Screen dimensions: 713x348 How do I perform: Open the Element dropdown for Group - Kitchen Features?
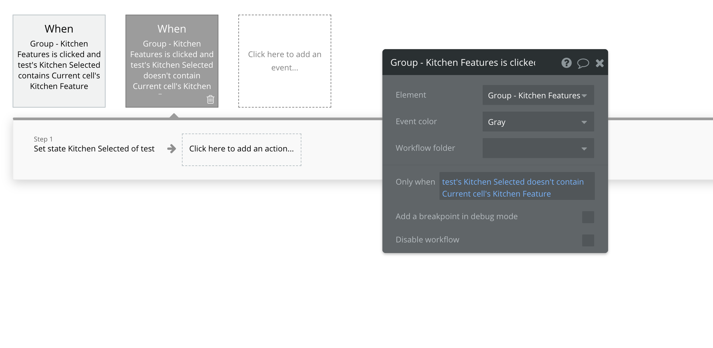pos(534,95)
